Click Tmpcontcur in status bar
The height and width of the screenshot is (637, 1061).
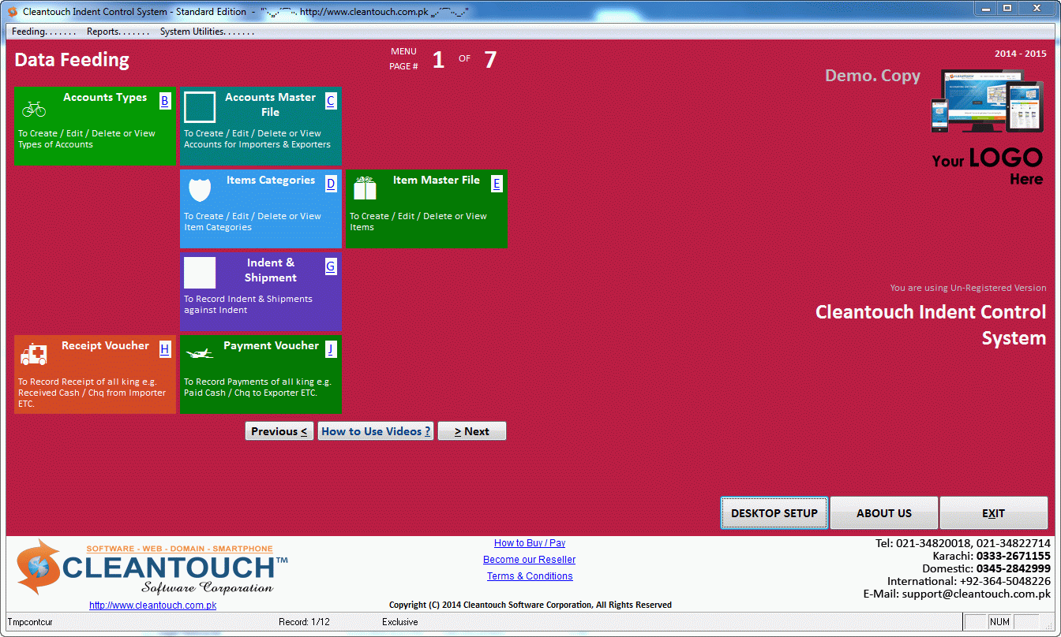point(30,622)
